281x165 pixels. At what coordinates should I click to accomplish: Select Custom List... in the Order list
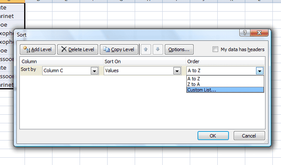pyautogui.click(x=225, y=90)
